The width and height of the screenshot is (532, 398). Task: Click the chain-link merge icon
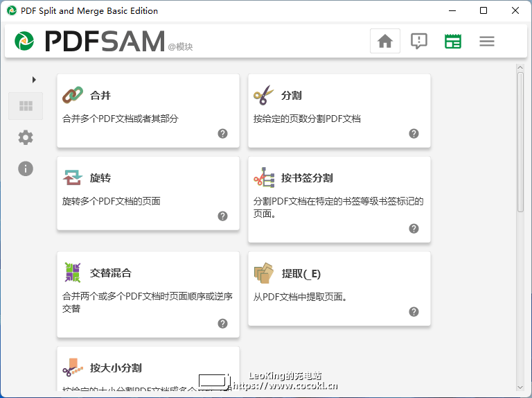coord(73,95)
